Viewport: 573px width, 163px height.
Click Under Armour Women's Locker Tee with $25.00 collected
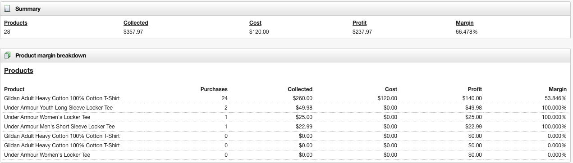tap(47, 117)
